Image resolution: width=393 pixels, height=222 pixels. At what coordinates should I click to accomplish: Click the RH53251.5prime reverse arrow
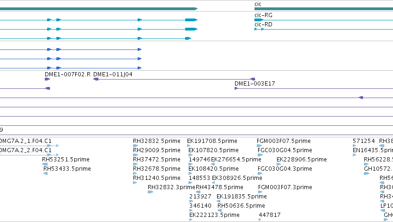click(45, 164)
